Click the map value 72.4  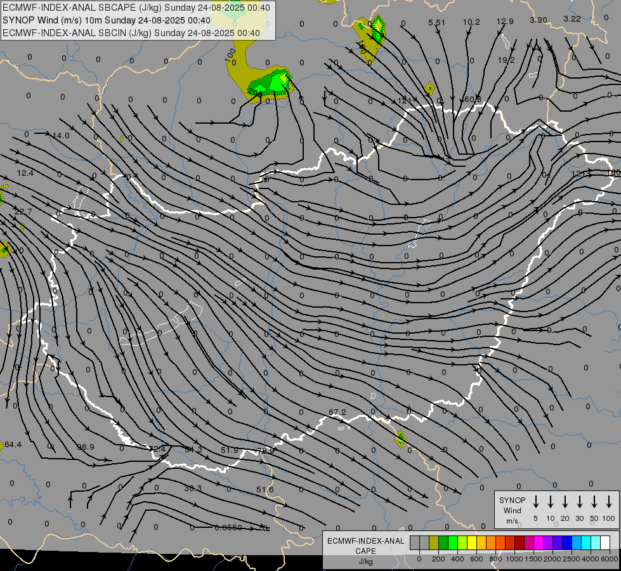coord(157,449)
